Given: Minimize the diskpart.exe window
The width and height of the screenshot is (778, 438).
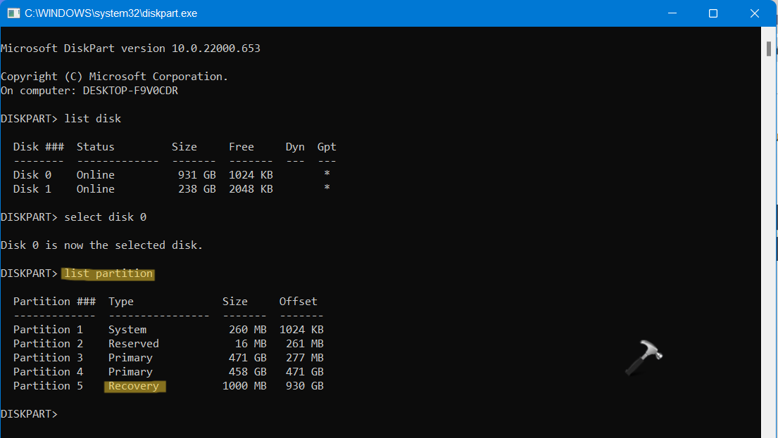Looking at the screenshot, I should (672, 13).
